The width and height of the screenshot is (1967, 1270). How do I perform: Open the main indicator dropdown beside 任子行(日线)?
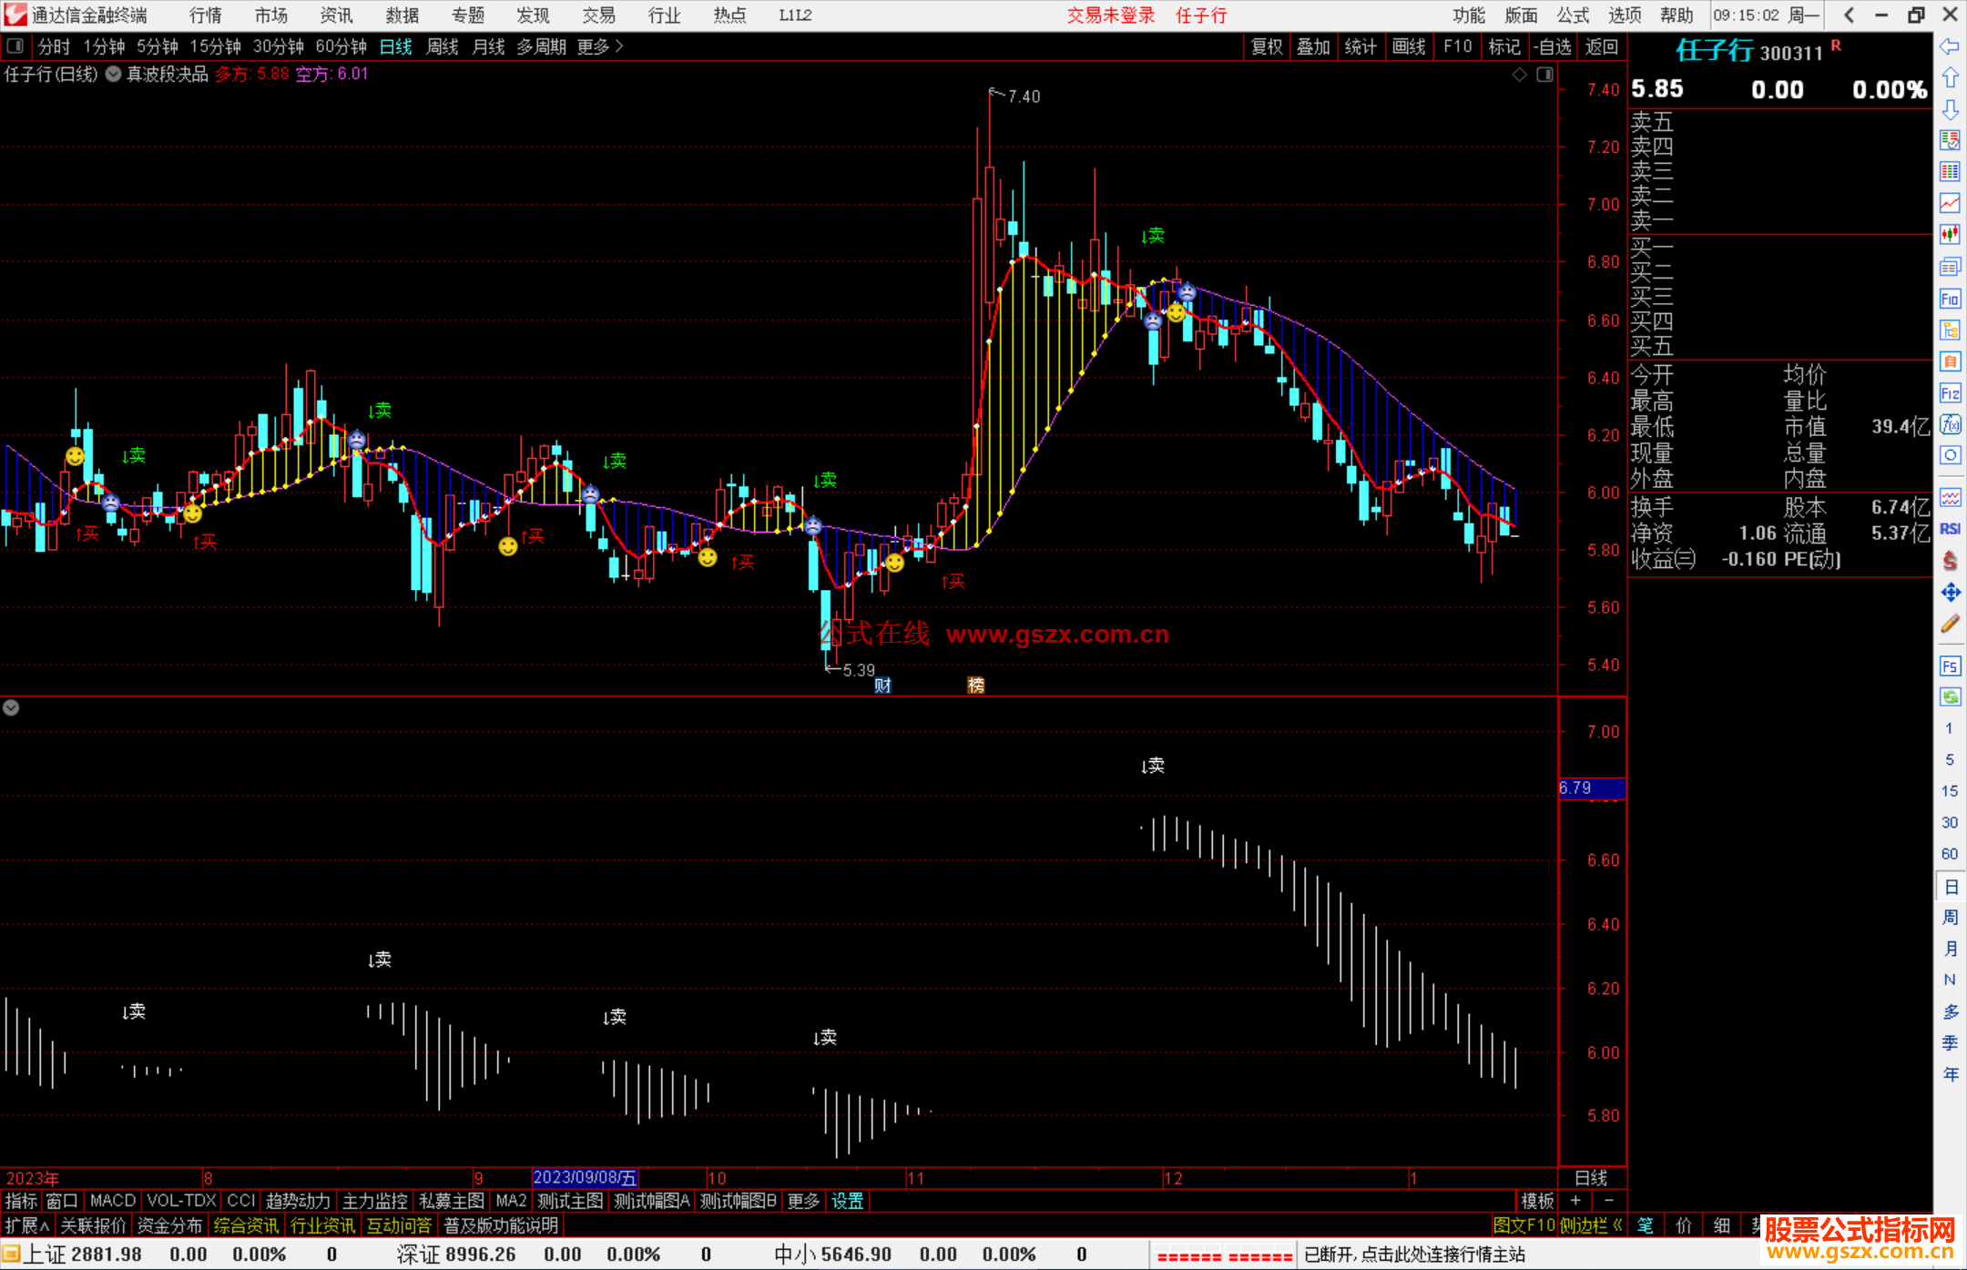(113, 75)
